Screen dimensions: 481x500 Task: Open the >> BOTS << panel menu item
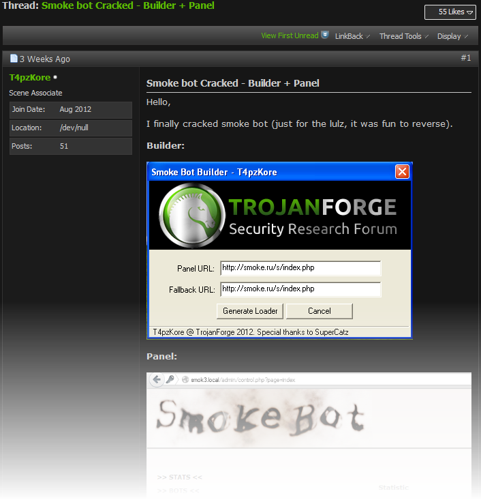179,490
